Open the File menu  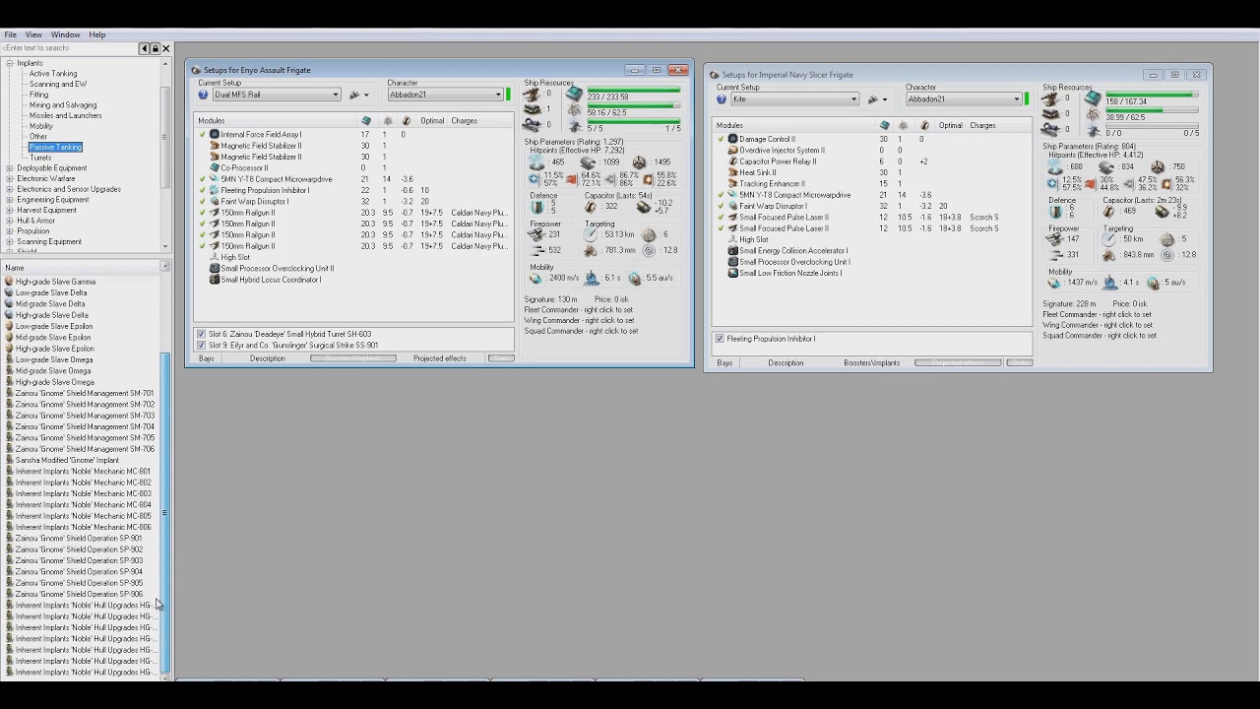coord(10,34)
